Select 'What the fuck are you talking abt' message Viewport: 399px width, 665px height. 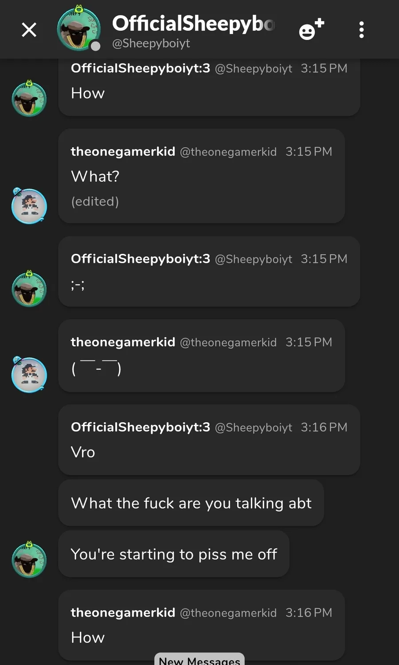(x=191, y=503)
